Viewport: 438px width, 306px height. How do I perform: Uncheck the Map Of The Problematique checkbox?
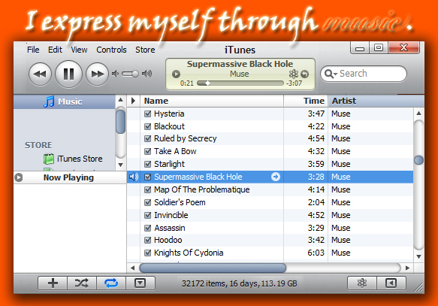(x=148, y=189)
